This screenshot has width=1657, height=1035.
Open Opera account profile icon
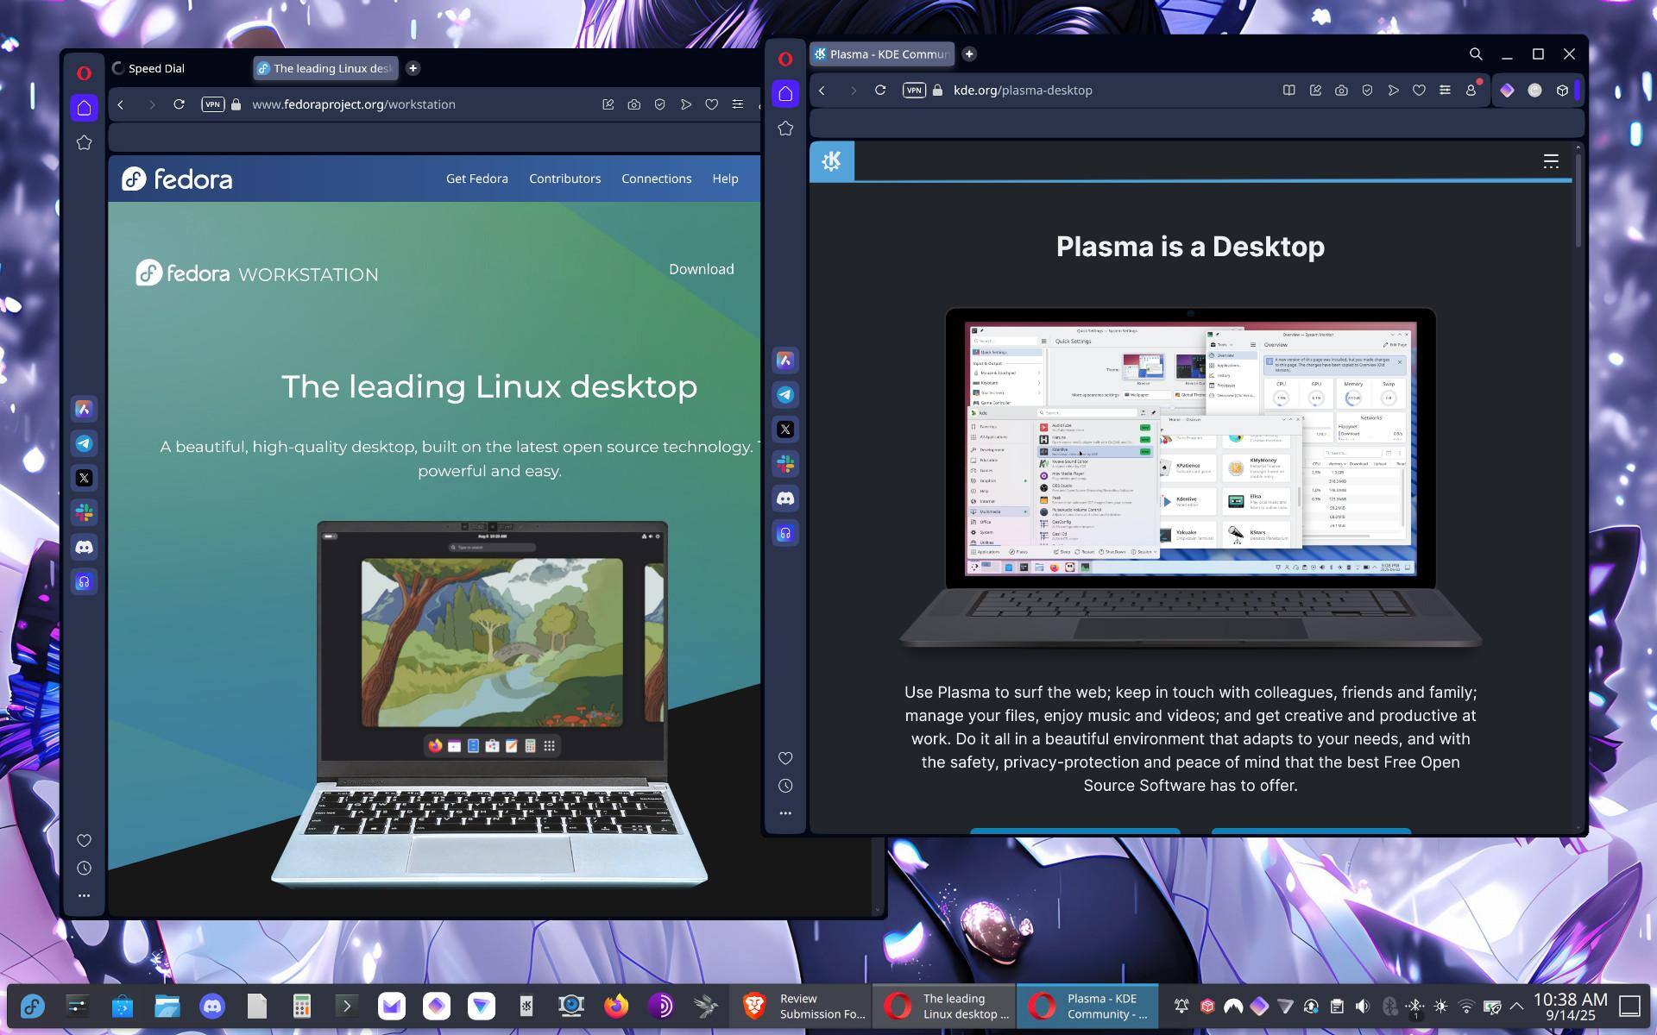click(1471, 91)
